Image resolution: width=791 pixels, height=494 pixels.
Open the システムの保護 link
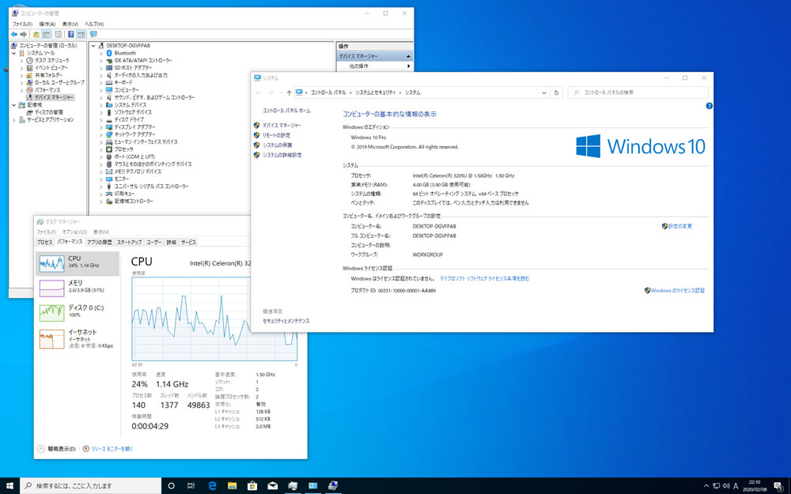click(277, 145)
